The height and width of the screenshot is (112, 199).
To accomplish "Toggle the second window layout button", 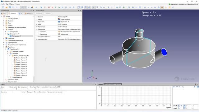I will tap(82, 7).
